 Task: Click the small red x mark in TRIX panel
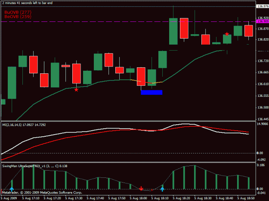coord(152,190)
